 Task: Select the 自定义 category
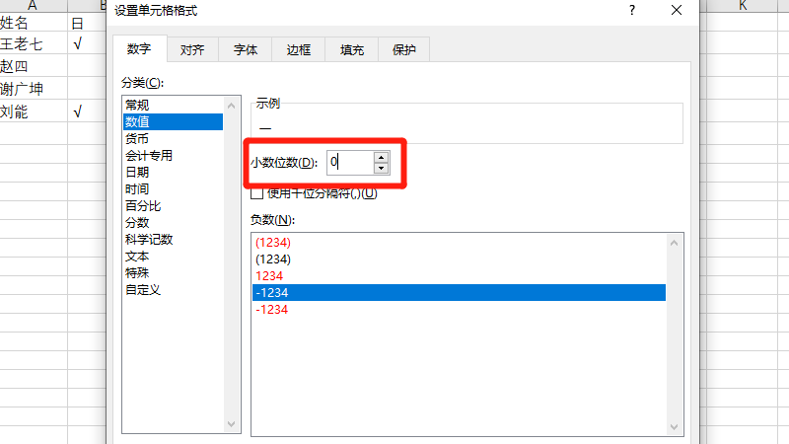pyautogui.click(x=143, y=289)
